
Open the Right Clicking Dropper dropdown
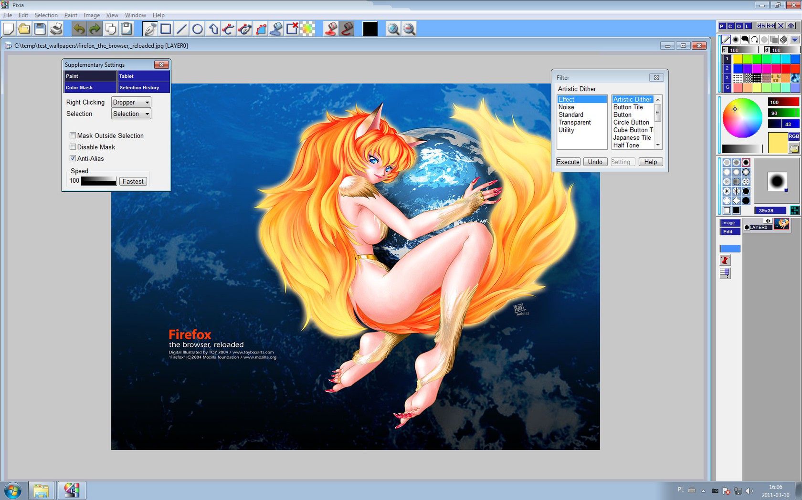[x=131, y=102]
